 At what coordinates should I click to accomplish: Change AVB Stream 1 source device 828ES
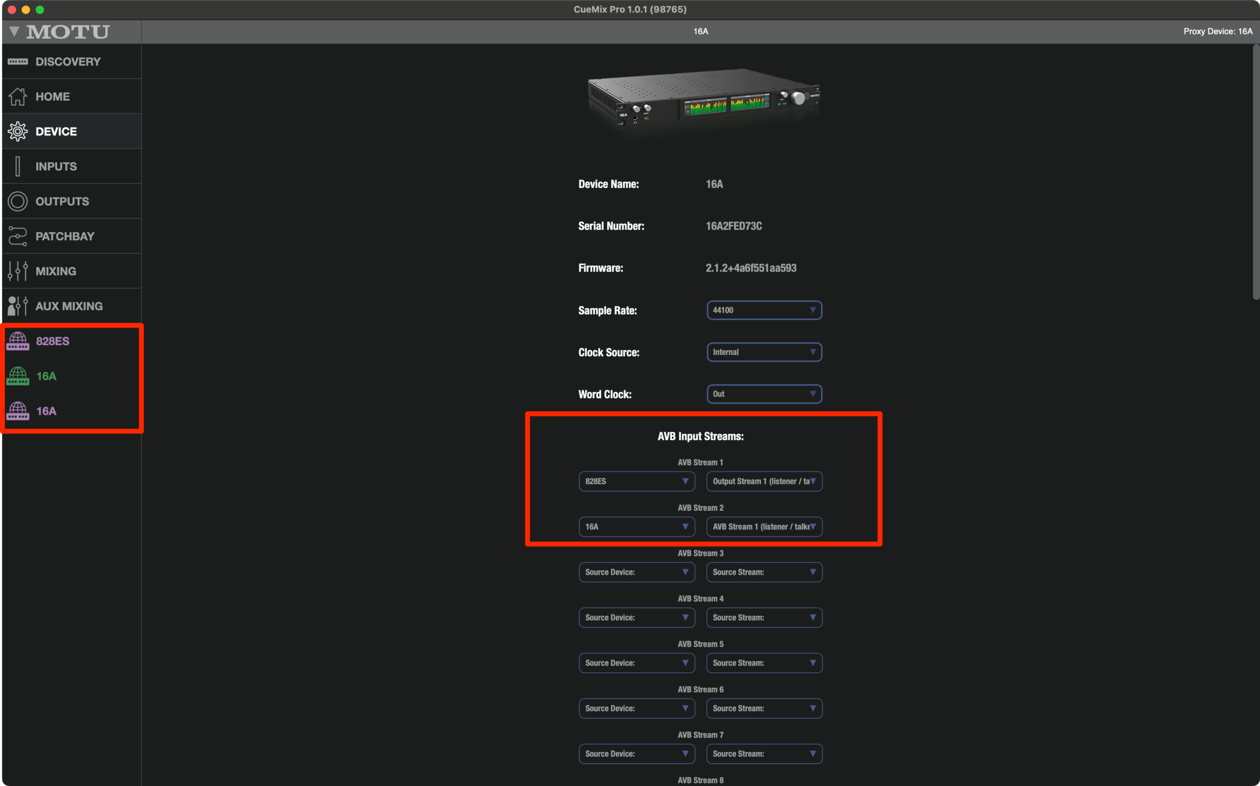637,481
